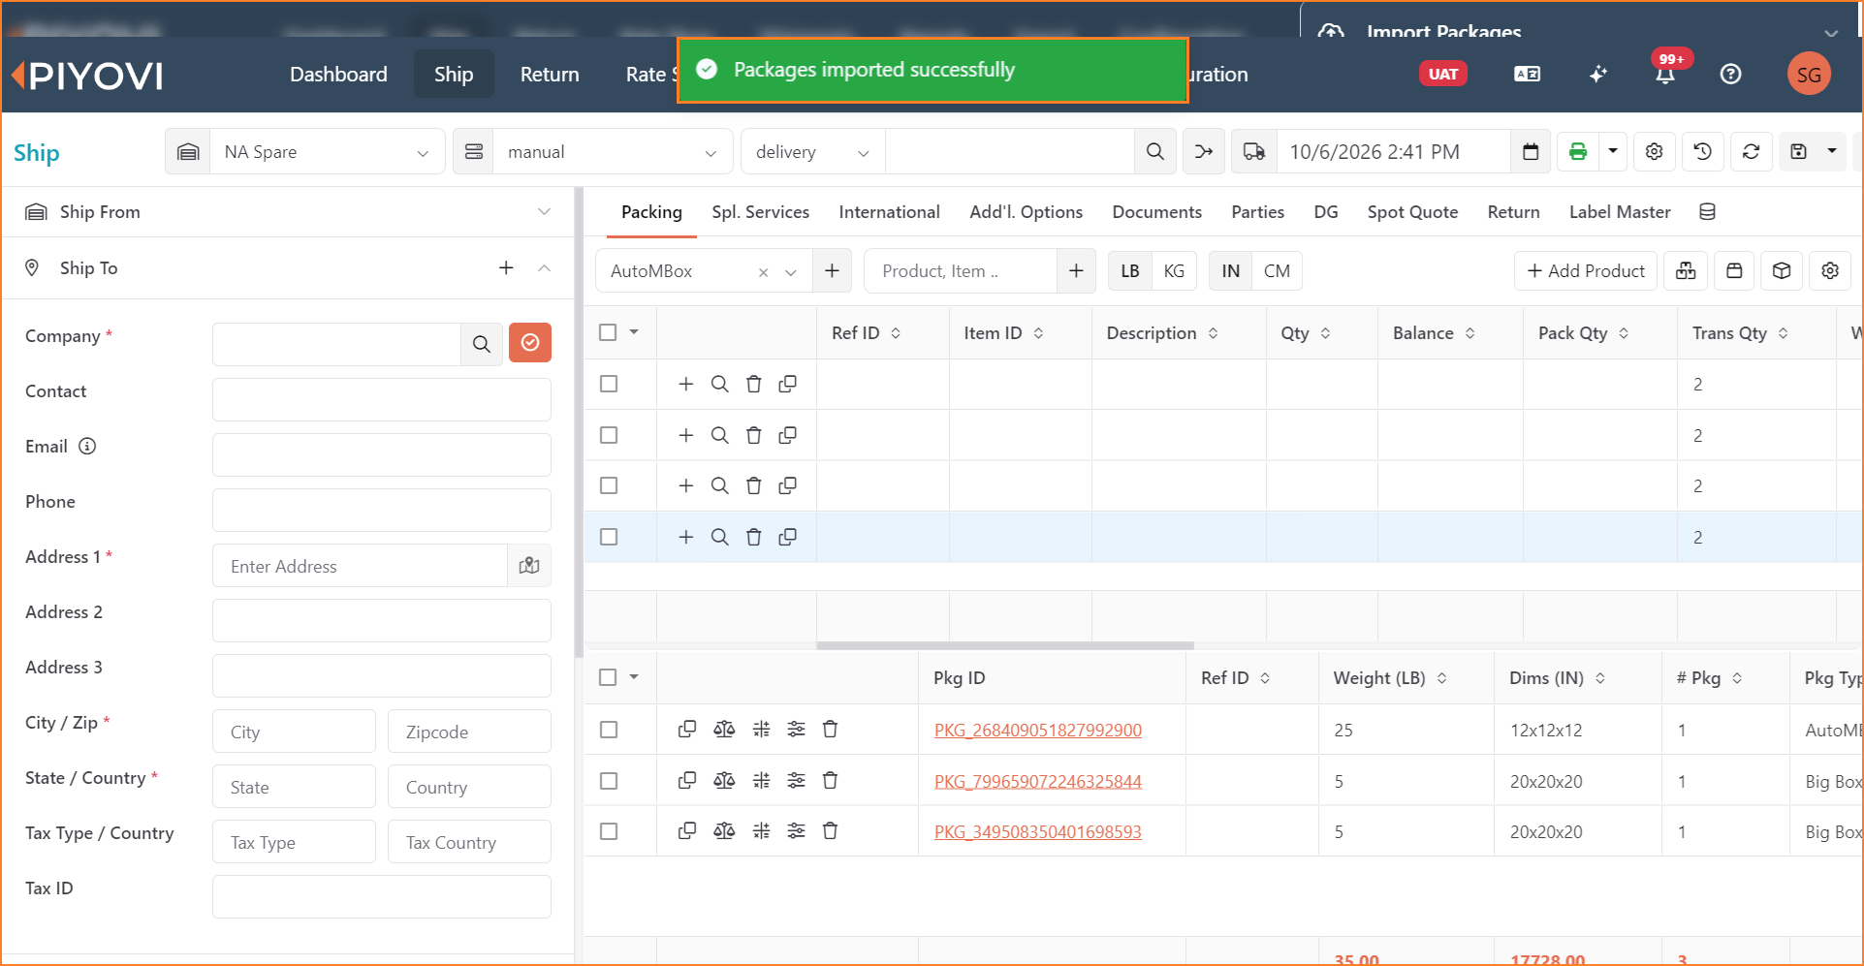The height and width of the screenshot is (966, 1864).
Task: Open the Documents tab
Action: point(1156,212)
